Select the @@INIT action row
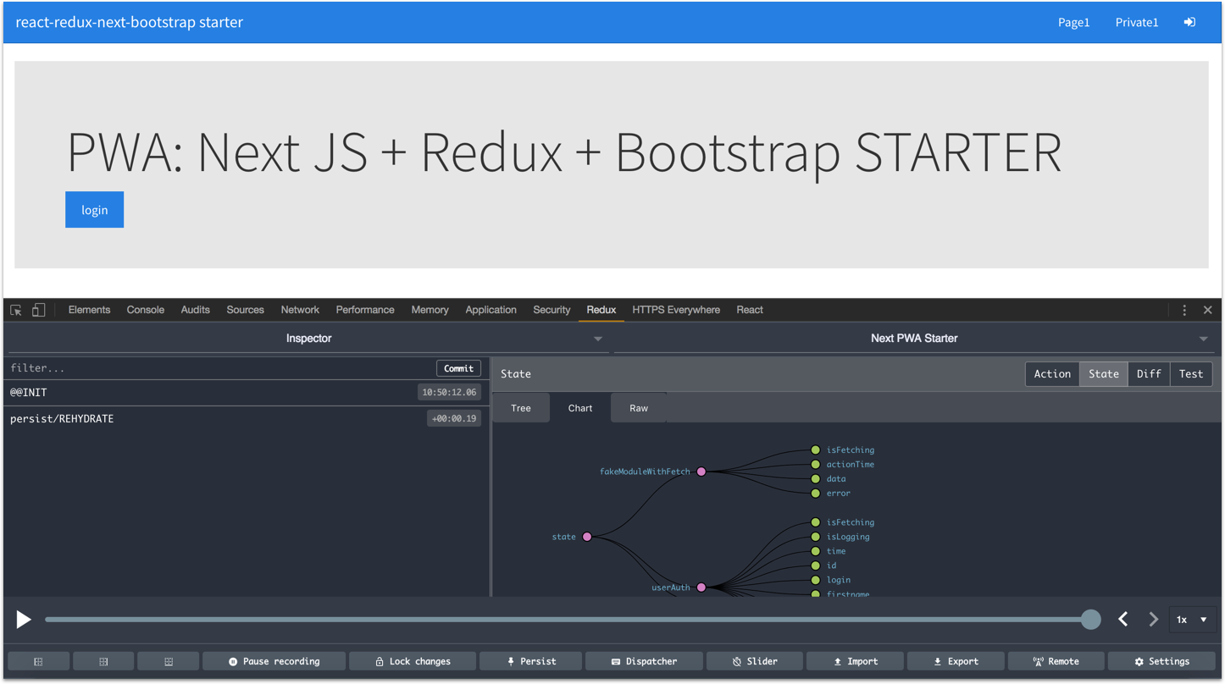 246,393
